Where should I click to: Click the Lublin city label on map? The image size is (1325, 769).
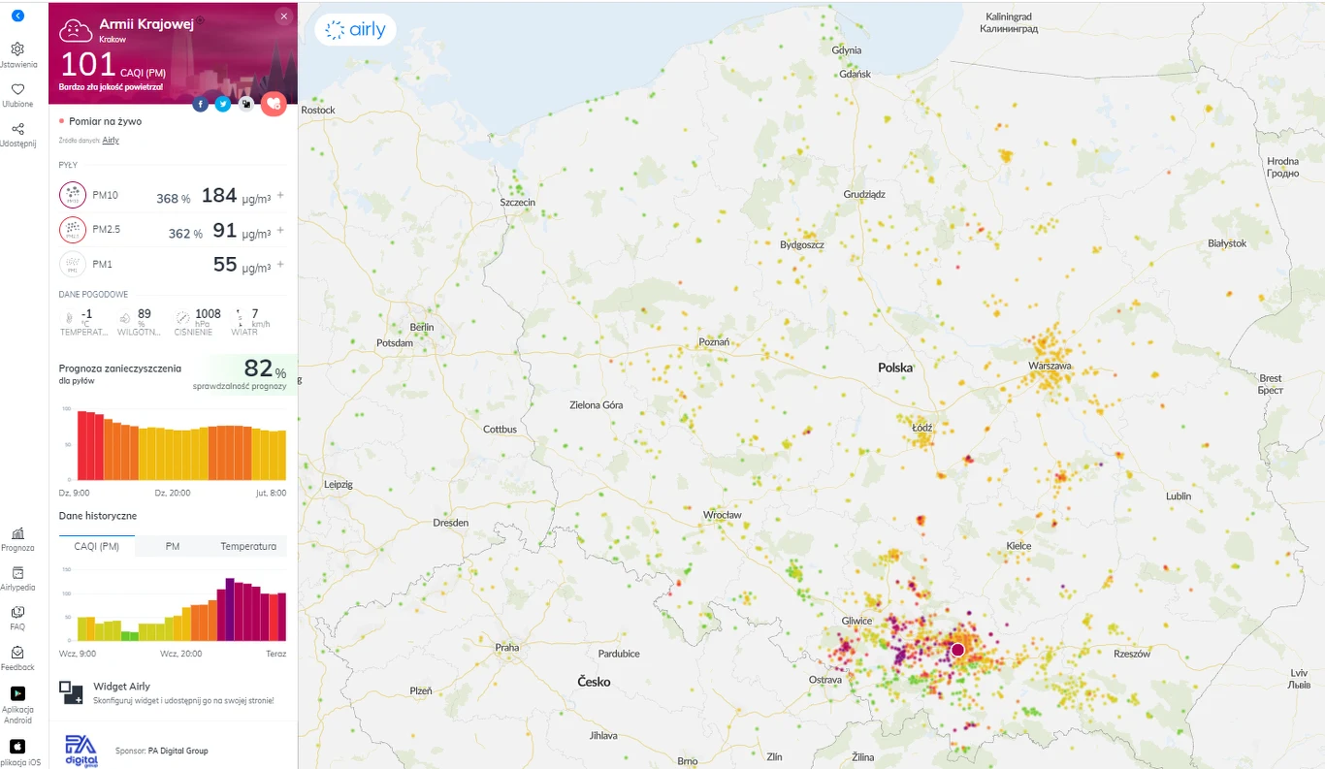click(x=1179, y=496)
